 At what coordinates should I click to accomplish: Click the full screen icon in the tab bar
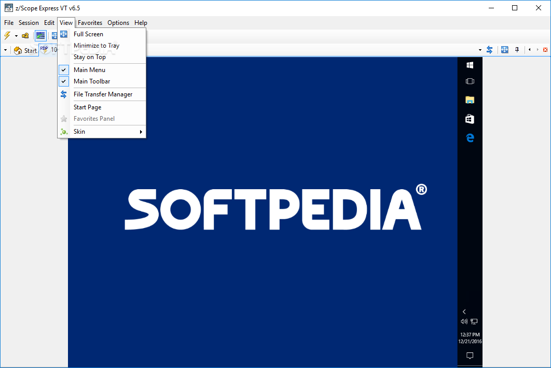(505, 50)
